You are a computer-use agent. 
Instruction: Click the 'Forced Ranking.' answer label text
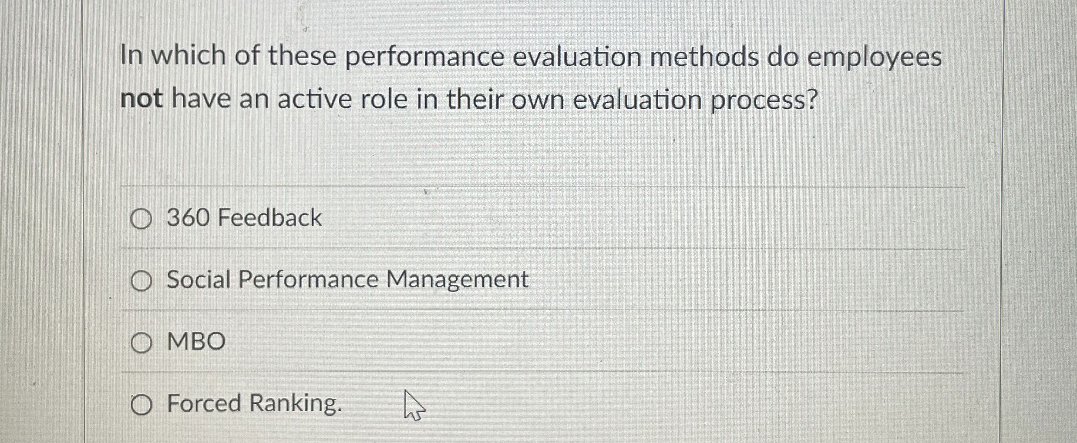pyautogui.click(x=255, y=403)
